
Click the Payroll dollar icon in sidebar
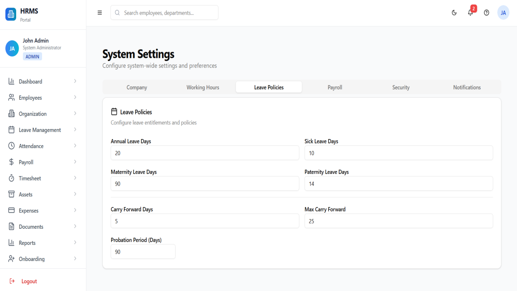coord(11,162)
